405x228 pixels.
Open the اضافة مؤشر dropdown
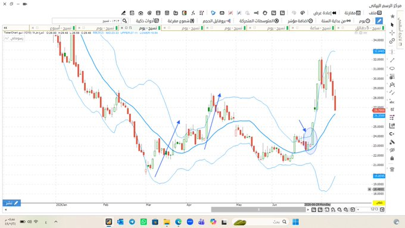tap(300, 21)
